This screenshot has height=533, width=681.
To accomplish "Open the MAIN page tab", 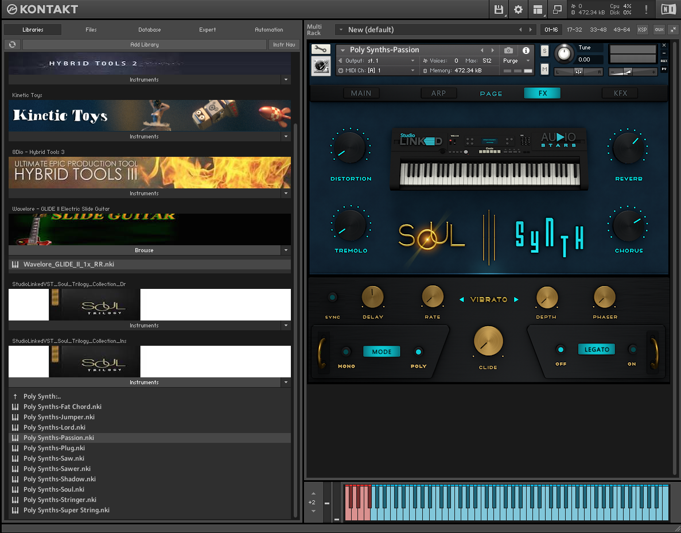I will point(361,93).
